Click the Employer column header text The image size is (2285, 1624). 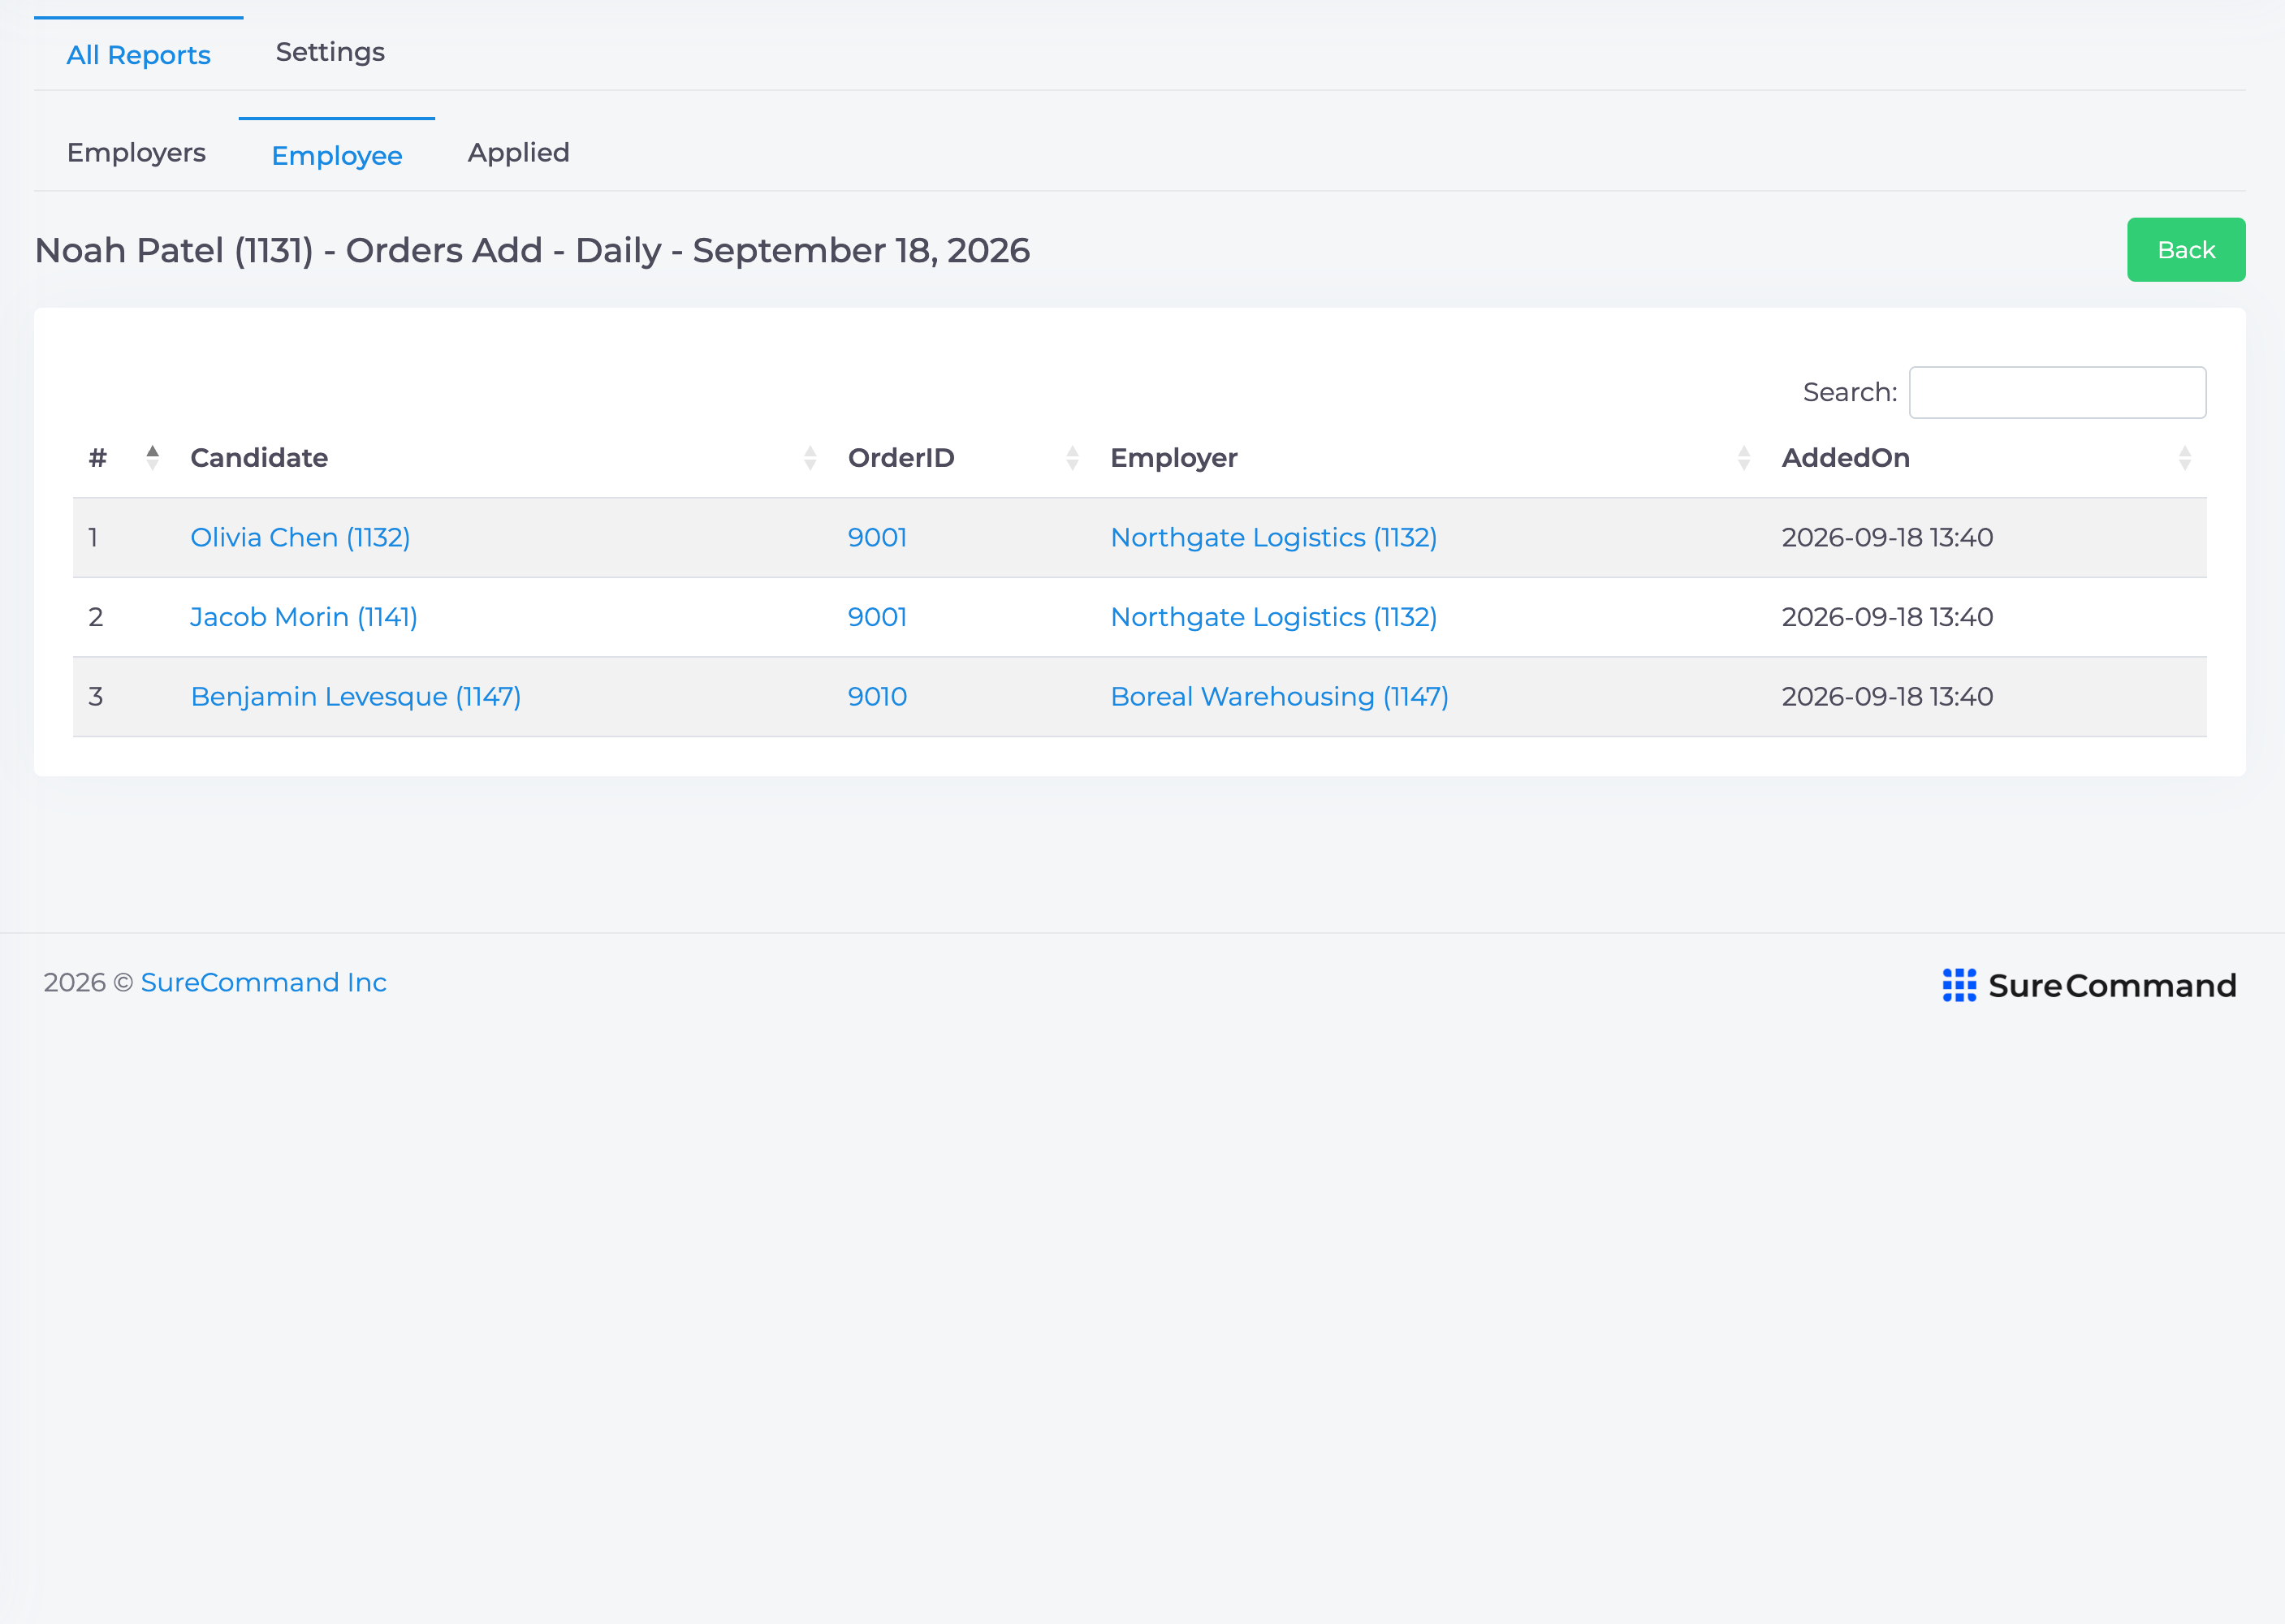[1174, 459]
